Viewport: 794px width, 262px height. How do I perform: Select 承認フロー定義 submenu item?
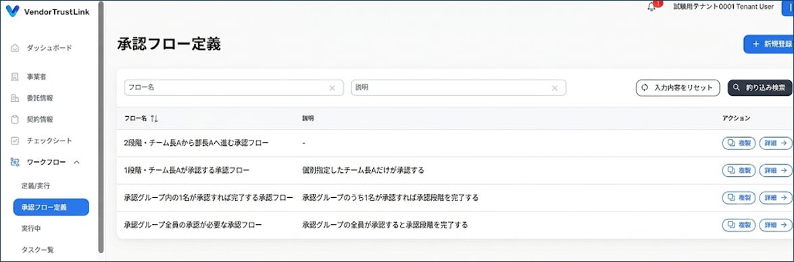pos(51,207)
